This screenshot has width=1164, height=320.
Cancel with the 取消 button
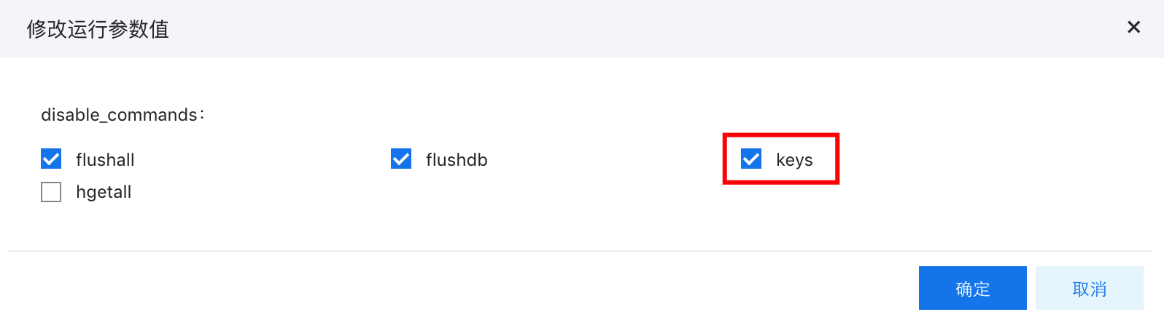(x=1090, y=288)
